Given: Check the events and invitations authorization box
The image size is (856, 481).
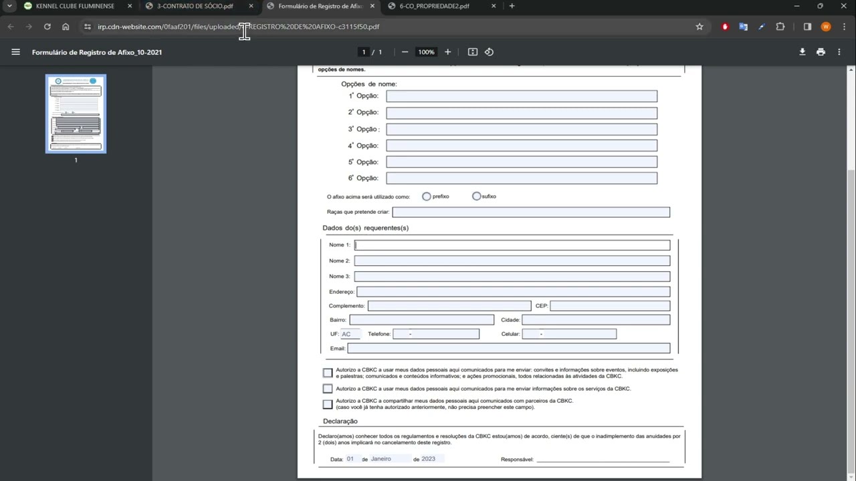Looking at the screenshot, I should [x=328, y=373].
